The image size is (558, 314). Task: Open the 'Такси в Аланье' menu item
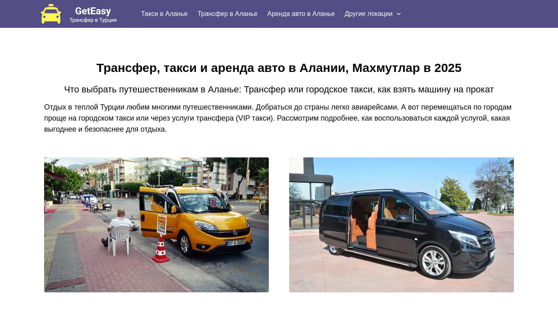point(164,14)
